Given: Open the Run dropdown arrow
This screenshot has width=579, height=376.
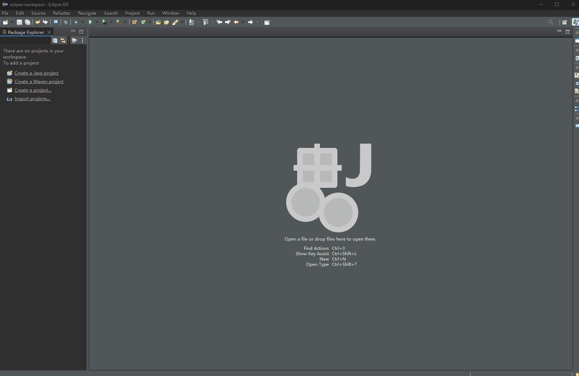Looking at the screenshot, I should point(97,22).
